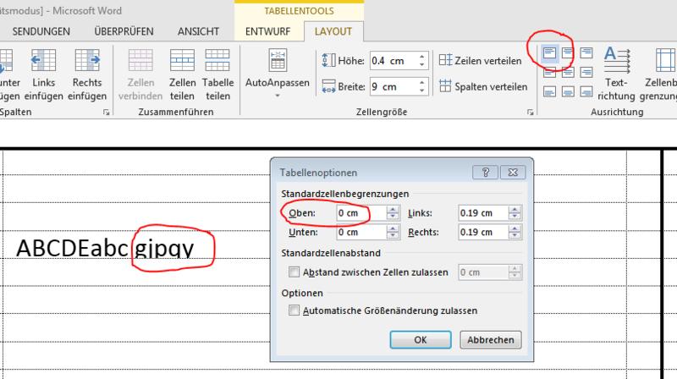Open the ANSICHT ribbon tab
The image size is (677, 379).
tap(198, 31)
